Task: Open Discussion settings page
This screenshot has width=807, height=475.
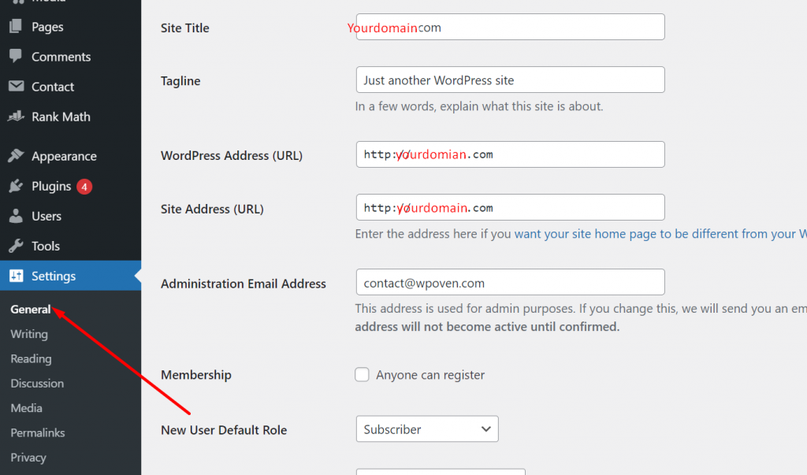Action: point(37,384)
